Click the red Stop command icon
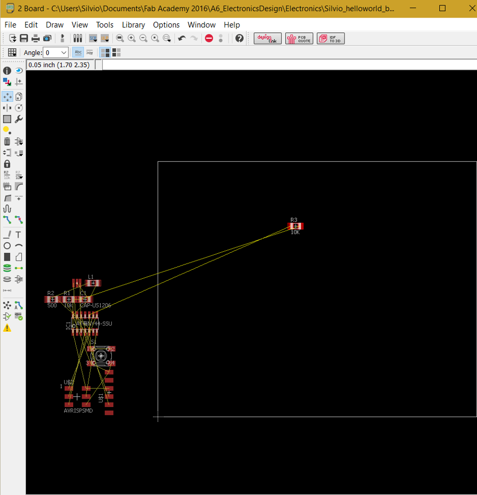The height and width of the screenshot is (495, 477). [209, 38]
